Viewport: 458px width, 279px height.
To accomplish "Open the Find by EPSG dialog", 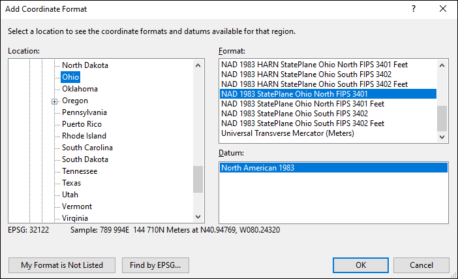I will pos(155,265).
